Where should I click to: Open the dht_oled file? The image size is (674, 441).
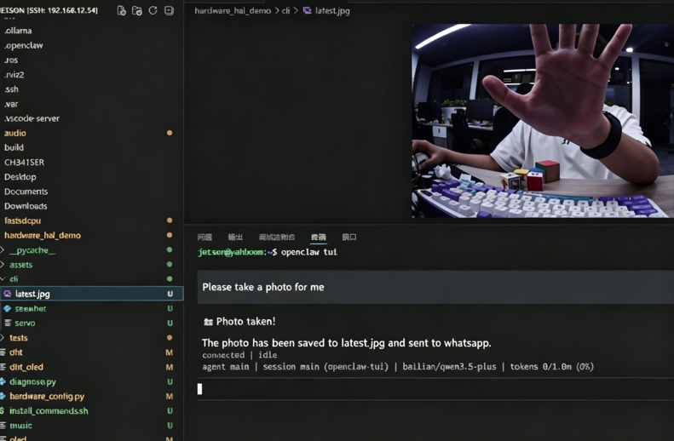(91, 367)
